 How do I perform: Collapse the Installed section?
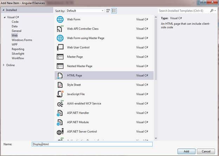tap(4, 10)
